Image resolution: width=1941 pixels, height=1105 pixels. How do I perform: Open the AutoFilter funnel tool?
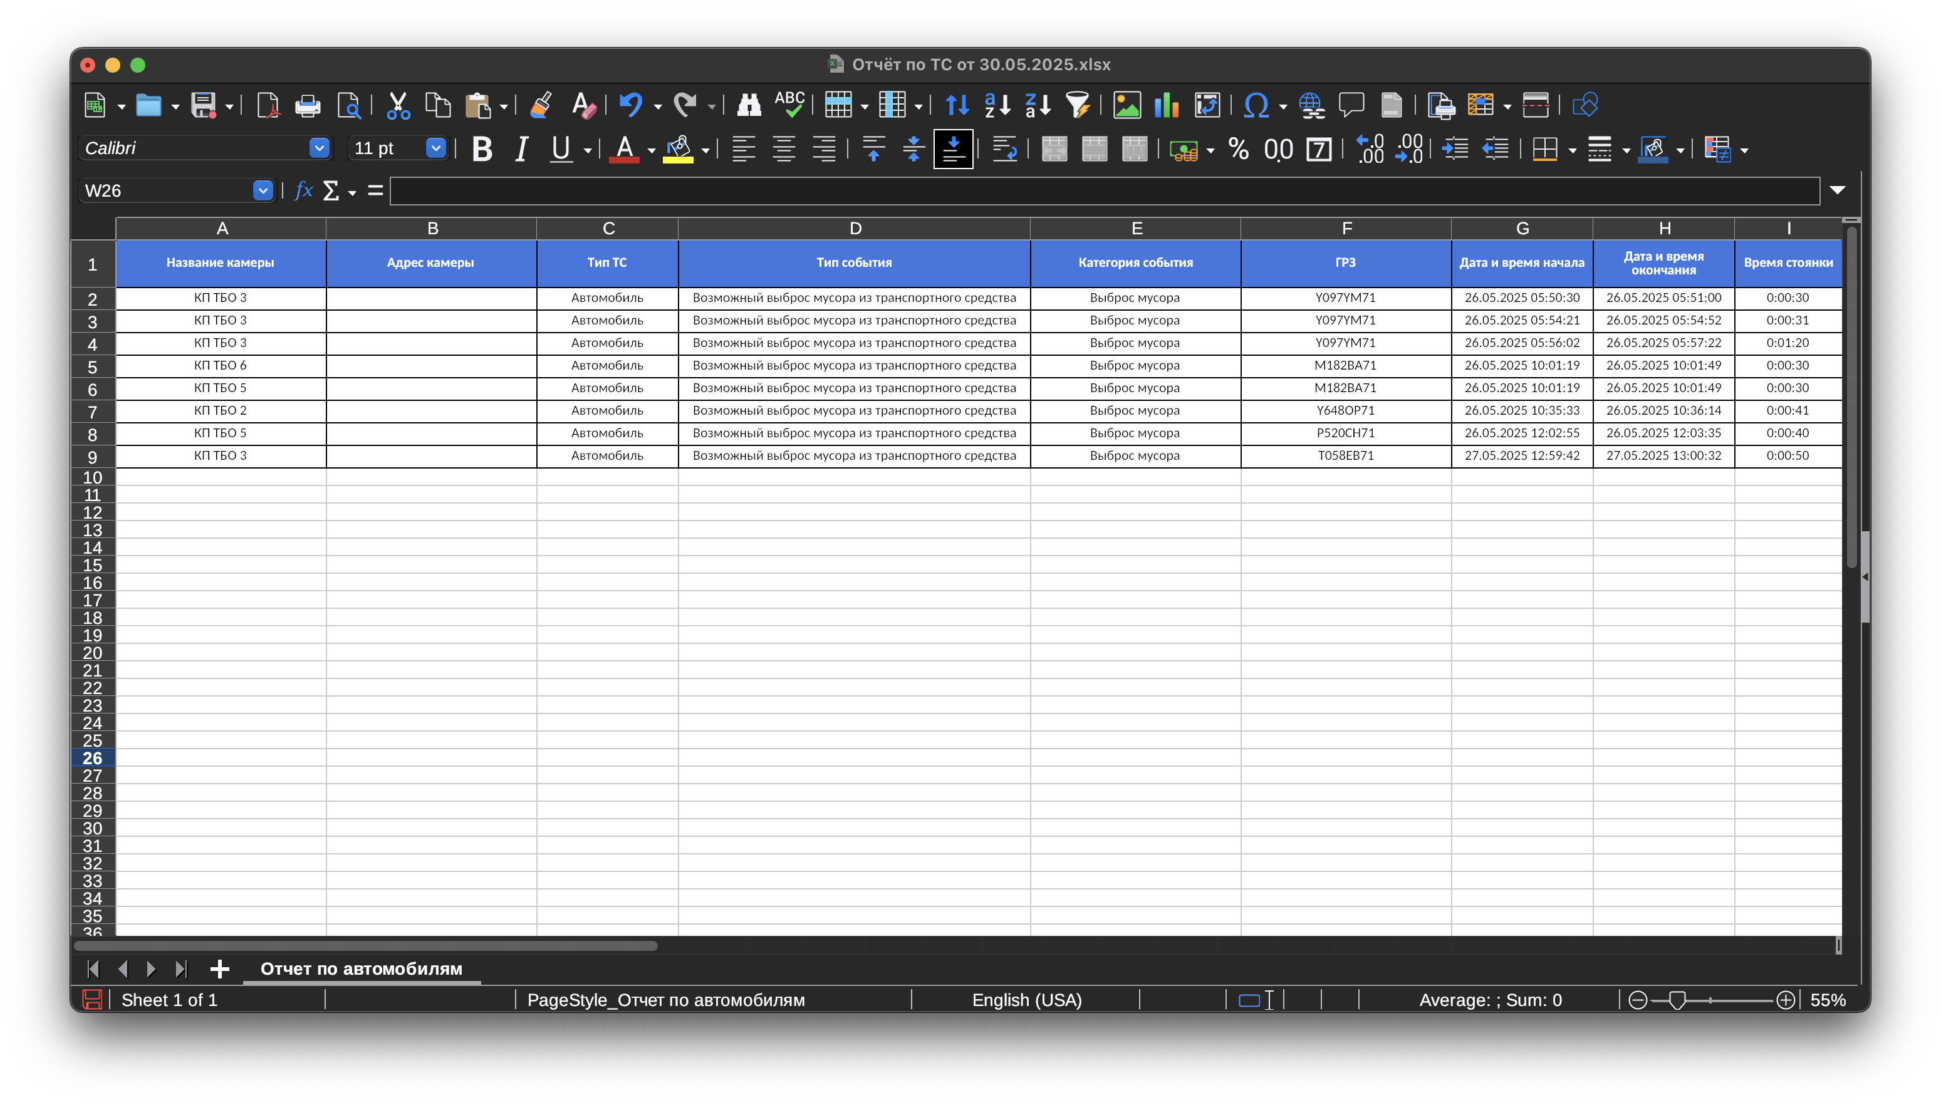(1077, 105)
